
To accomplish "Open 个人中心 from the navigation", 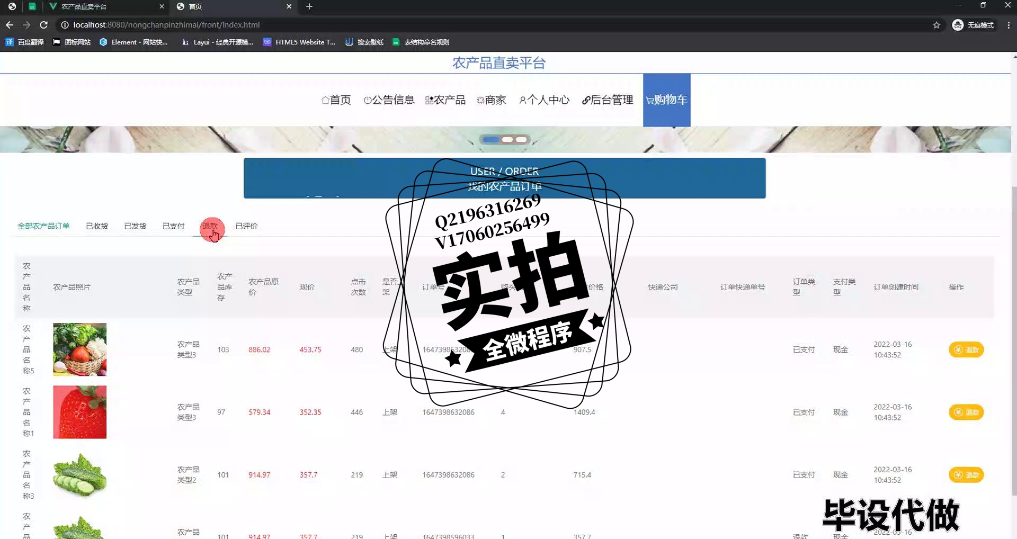I will pyautogui.click(x=544, y=100).
